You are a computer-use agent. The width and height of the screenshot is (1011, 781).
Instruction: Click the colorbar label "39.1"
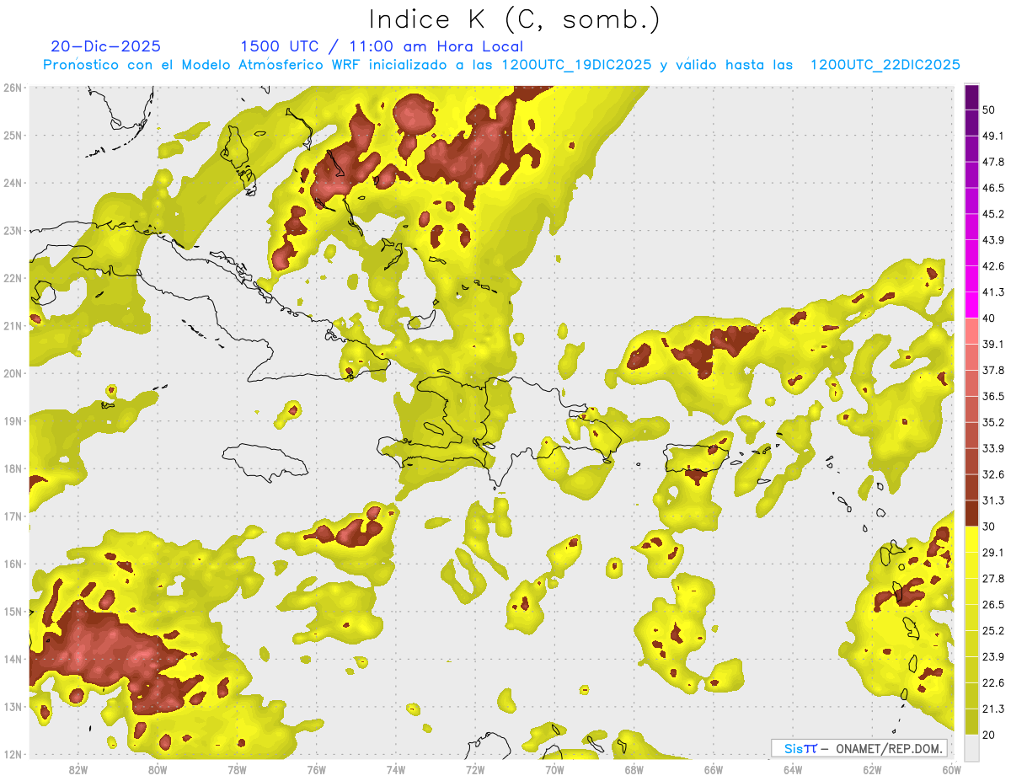(x=994, y=345)
